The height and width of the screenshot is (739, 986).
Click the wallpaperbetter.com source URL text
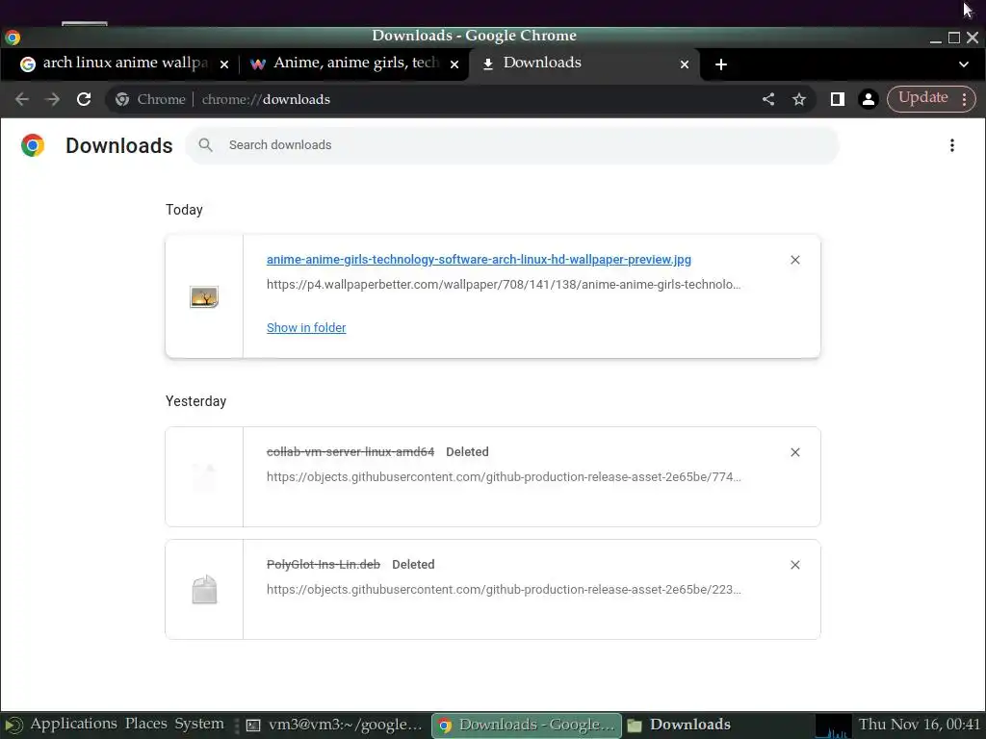(x=504, y=285)
